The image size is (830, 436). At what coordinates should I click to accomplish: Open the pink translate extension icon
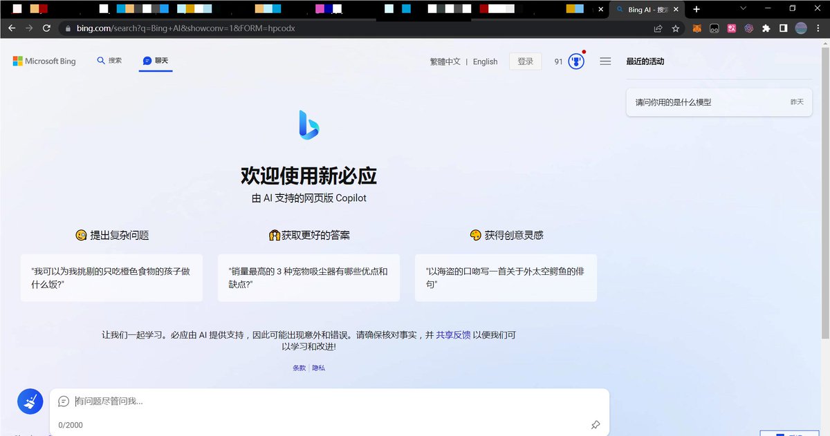(731, 28)
